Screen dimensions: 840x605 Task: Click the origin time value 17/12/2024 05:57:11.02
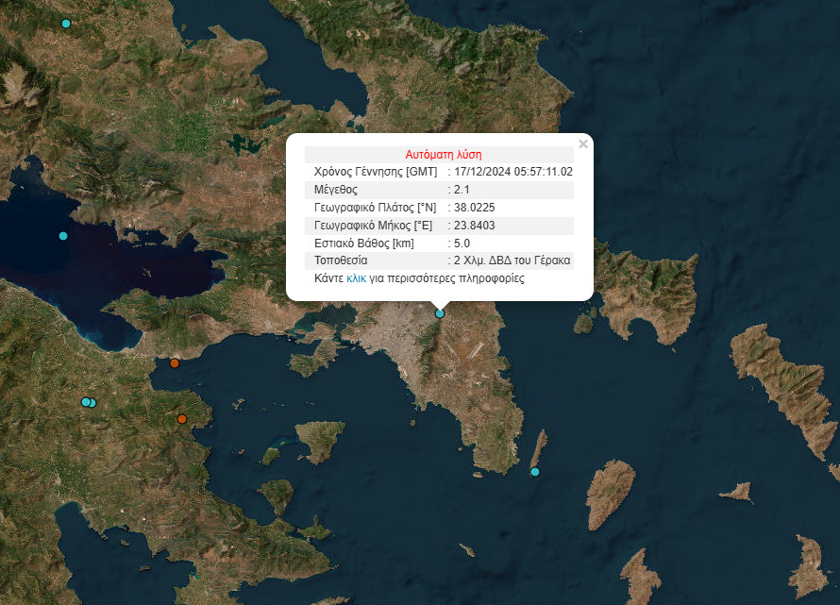coord(513,172)
